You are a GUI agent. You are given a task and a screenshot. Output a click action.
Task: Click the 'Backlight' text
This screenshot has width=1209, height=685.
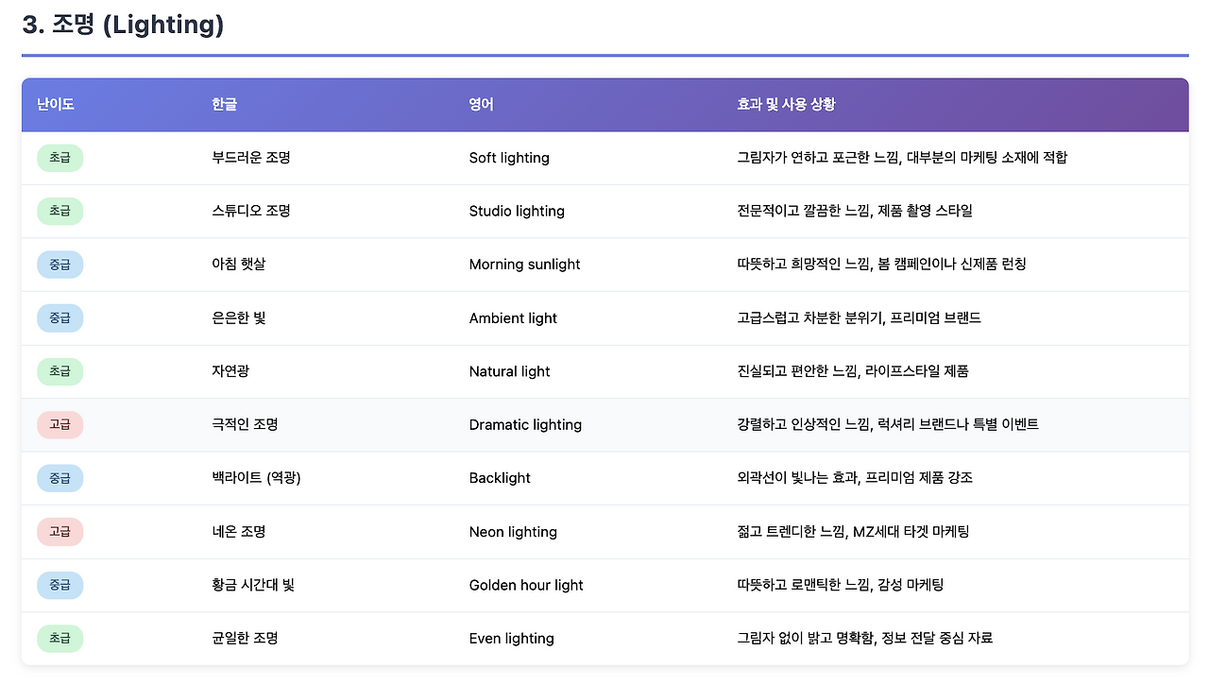pyautogui.click(x=500, y=478)
